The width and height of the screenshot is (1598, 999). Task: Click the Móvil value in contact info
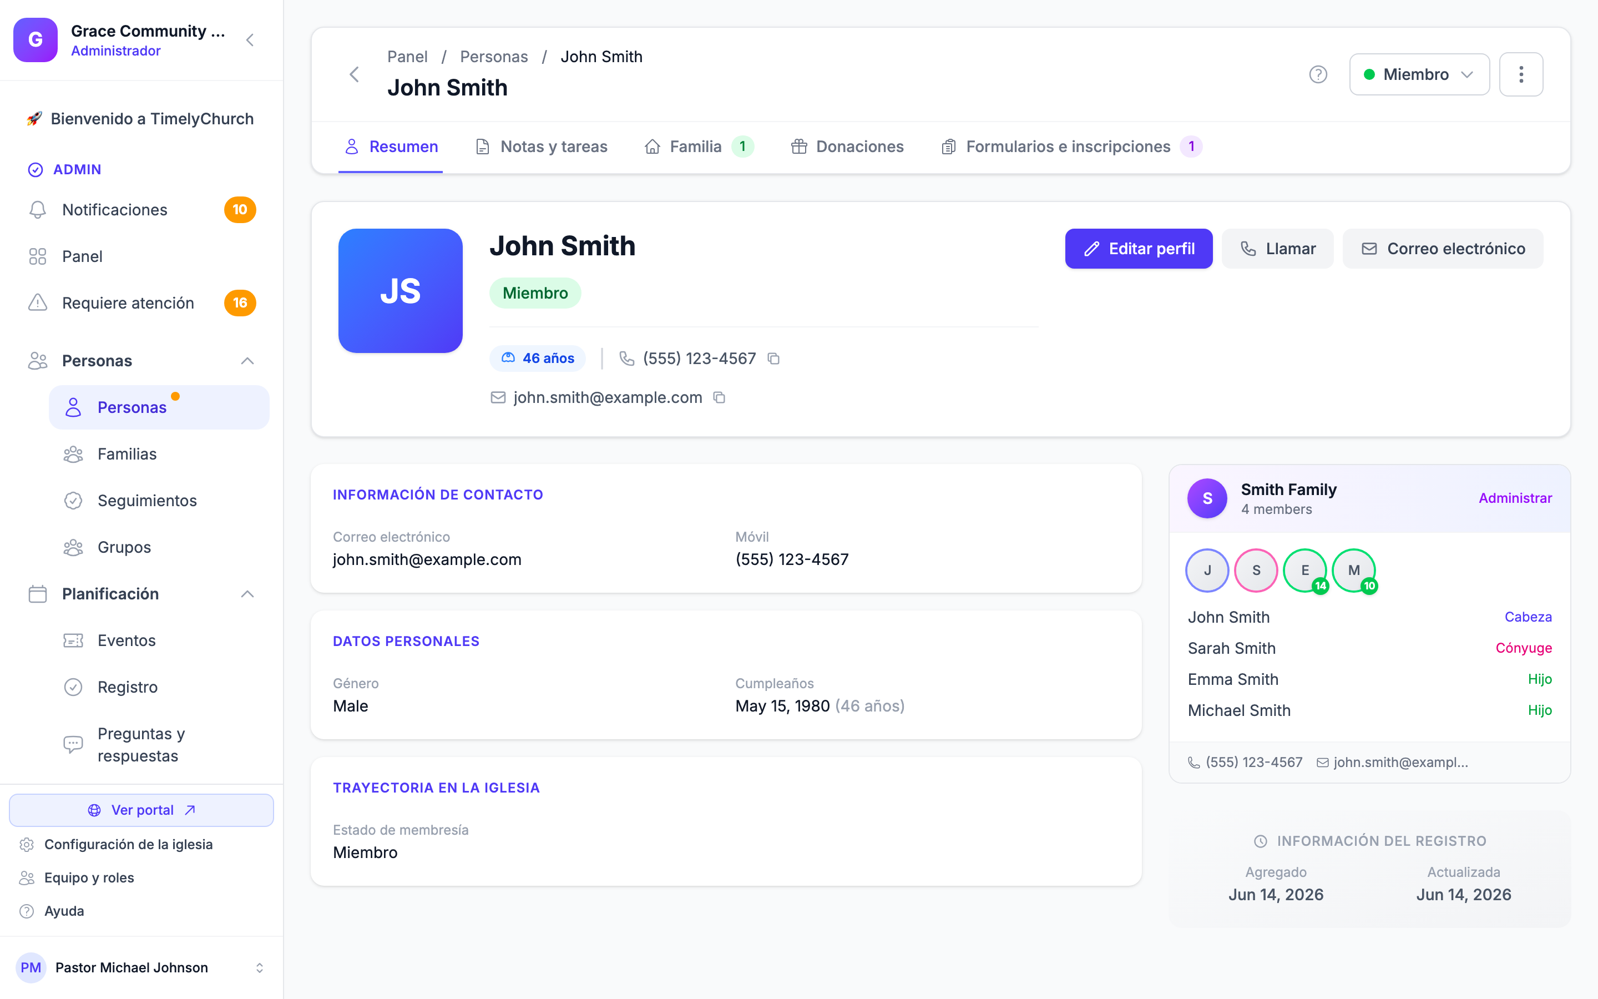[792, 559]
